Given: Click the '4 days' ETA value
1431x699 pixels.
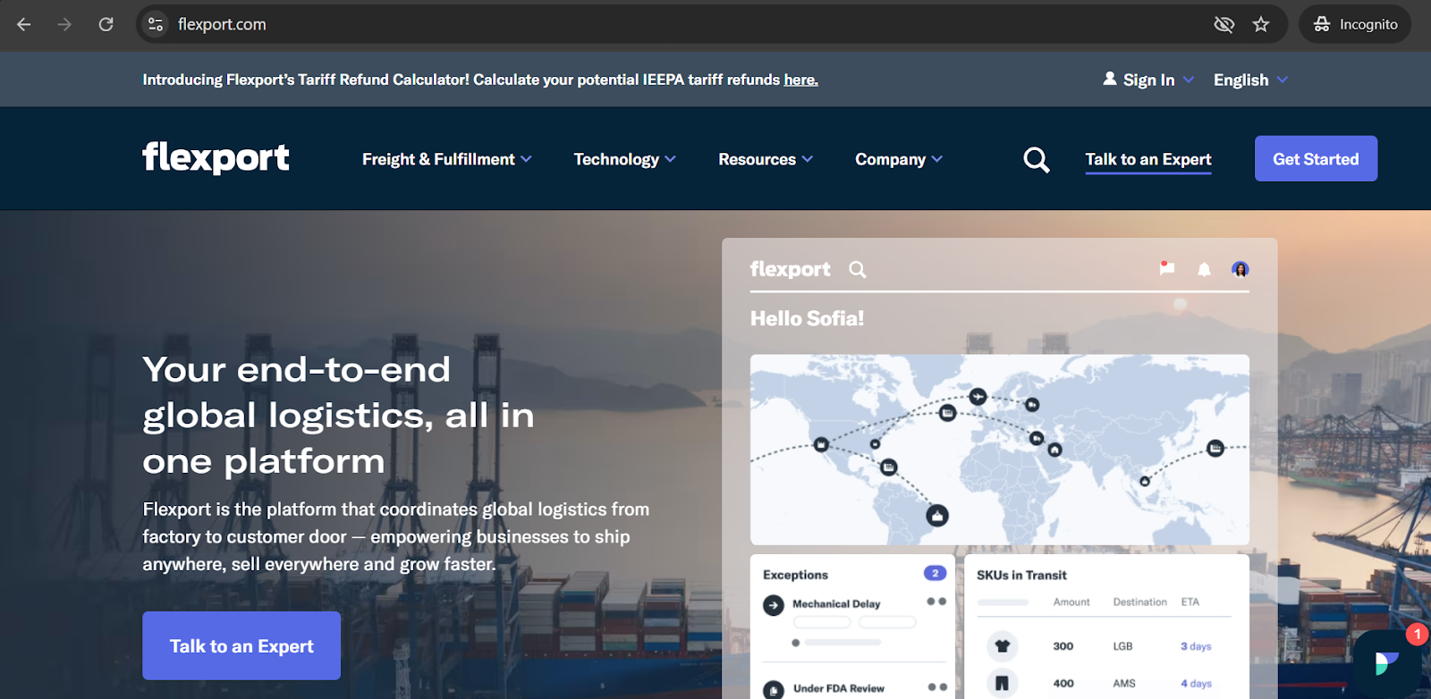Looking at the screenshot, I should [x=1196, y=684].
